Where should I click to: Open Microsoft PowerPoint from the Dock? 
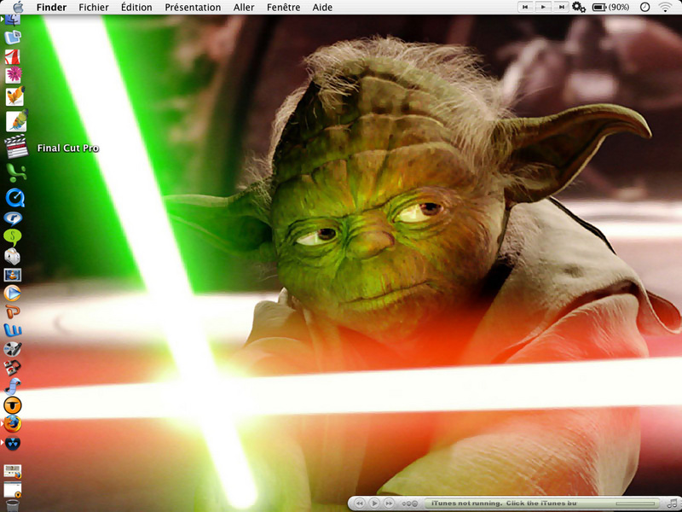click(x=12, y=311)
